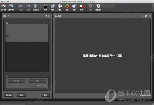Click the restore defaults button

click(x=9, y=95)
